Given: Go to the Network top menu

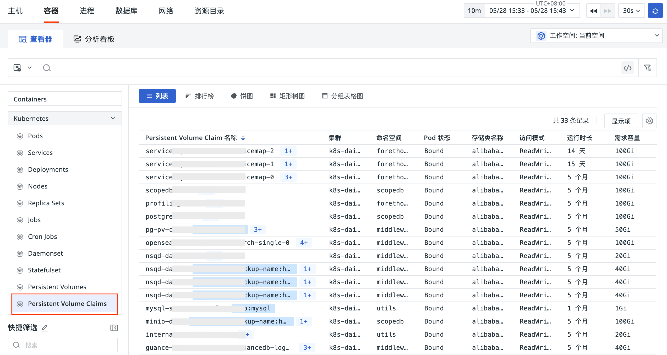Looking at the screenshot, I should tap(166, 11).
